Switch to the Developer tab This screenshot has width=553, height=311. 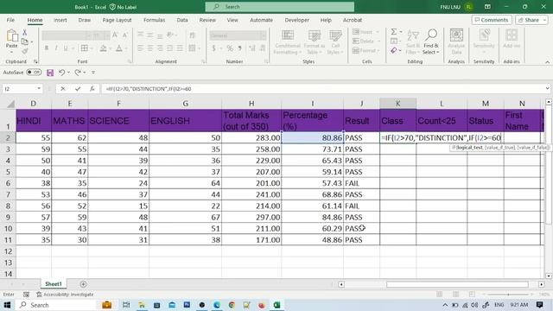(296, 20)
